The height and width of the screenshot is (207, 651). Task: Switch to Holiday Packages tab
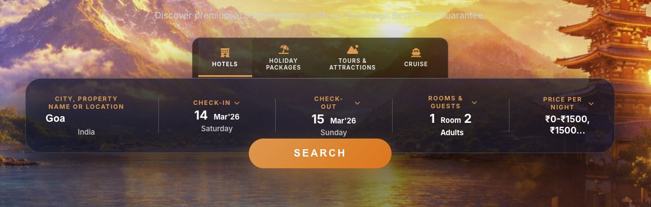pos(284,58)
